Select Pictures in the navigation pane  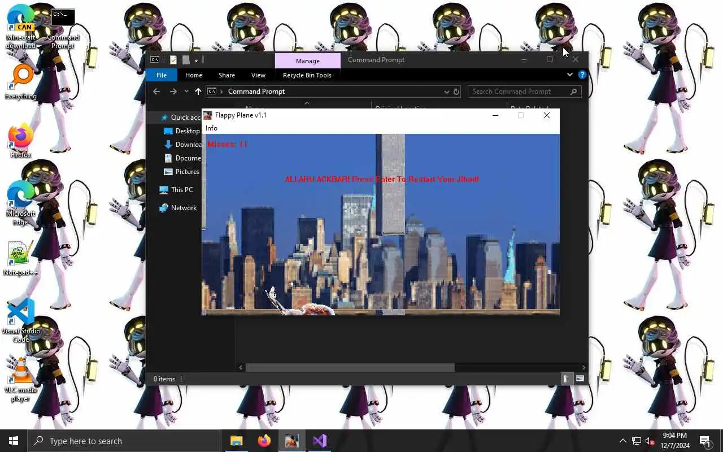pos(181,172)
